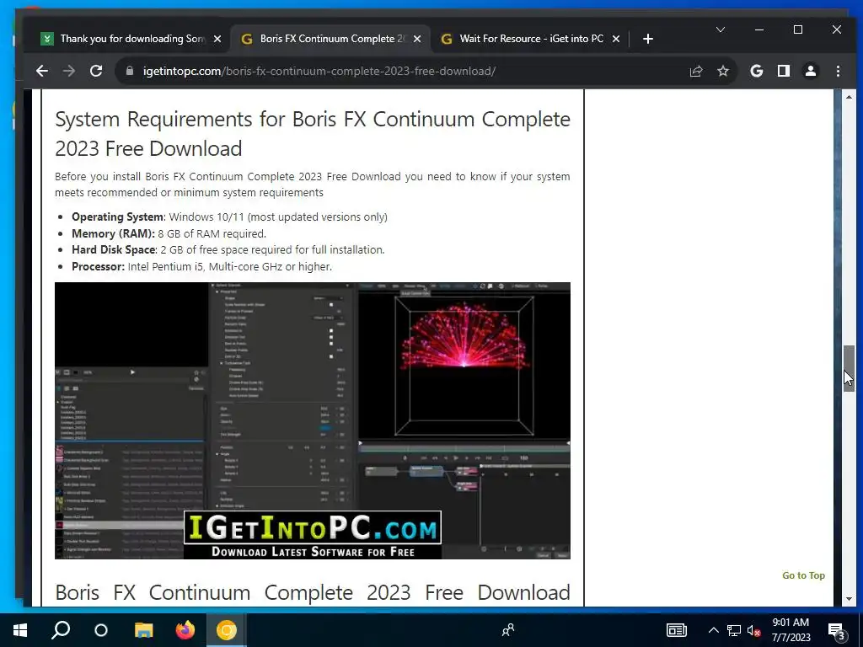Open the Google extension icon in toolbar
863x647 pixels.
(757, 71)
